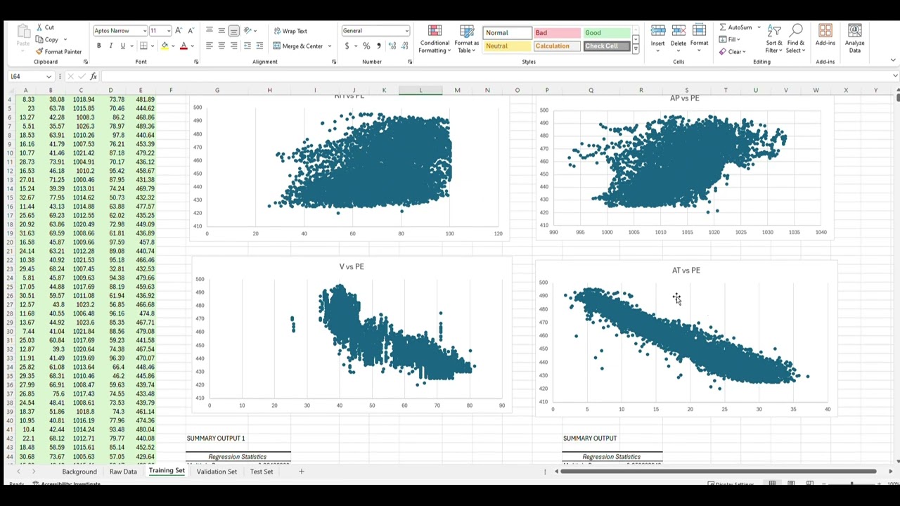Open Conditional Formatting
This screenshot has width=900, height=506.
point(435,39)
